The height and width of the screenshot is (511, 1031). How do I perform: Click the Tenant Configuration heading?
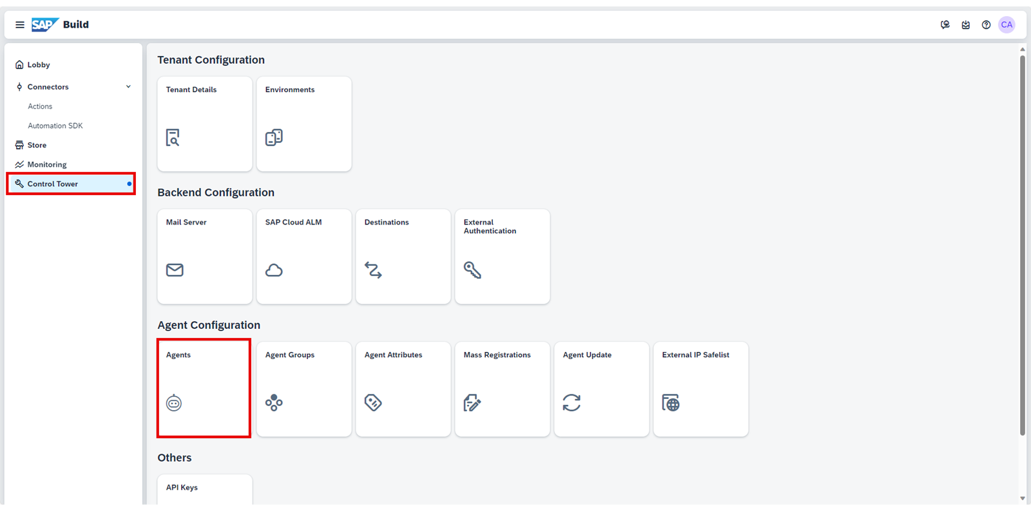211,60
